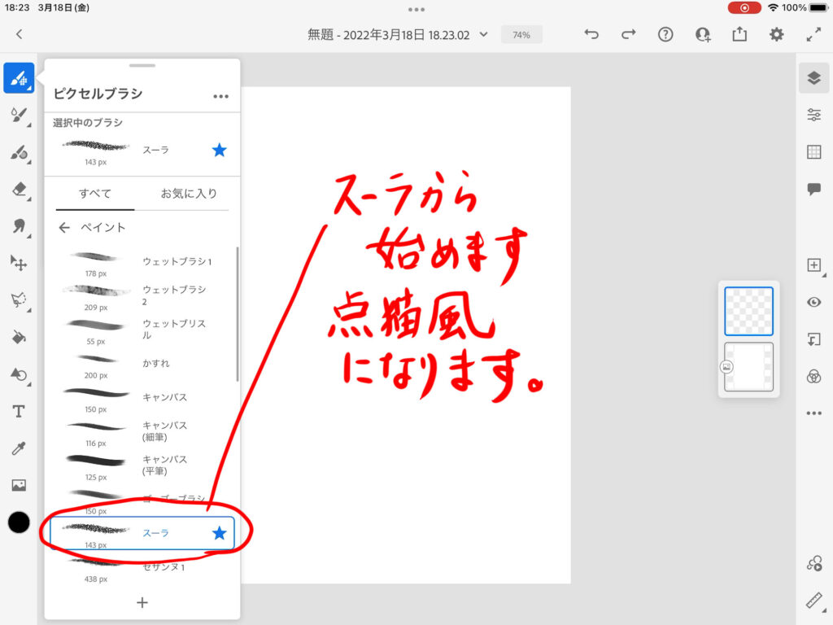Screen dimensions: 833x625
Task: Open the black foreground color swatch
Action: click(x=19, y=522)
